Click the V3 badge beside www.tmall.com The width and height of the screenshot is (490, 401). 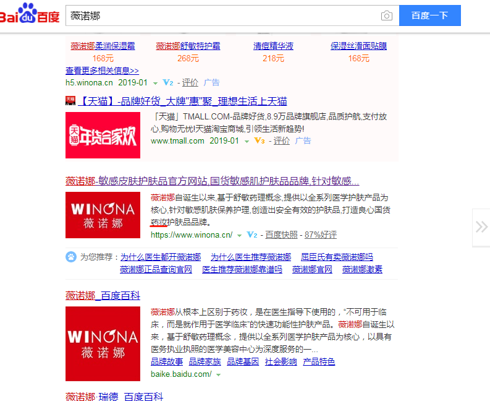click(x=260, y=141)
